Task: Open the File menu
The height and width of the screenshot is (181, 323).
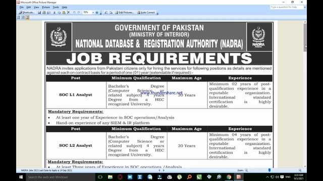Action: (x=21, y=7)
